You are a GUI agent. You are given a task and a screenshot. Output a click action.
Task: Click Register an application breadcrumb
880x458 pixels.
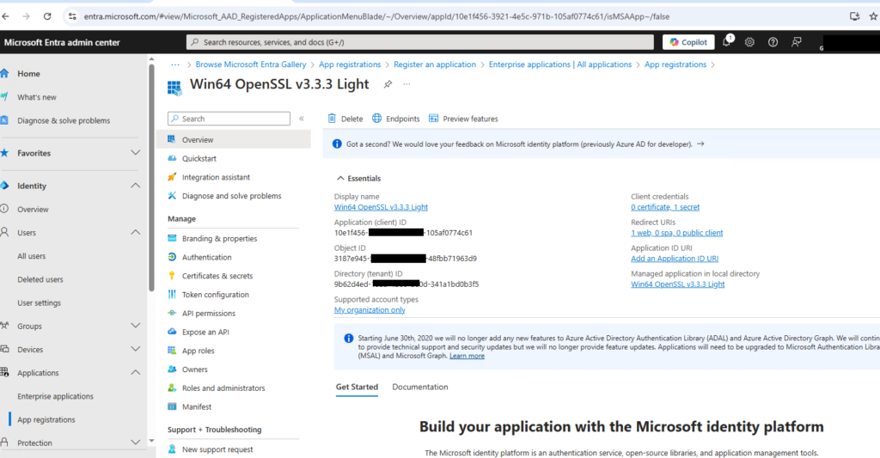tap(434, 64)
